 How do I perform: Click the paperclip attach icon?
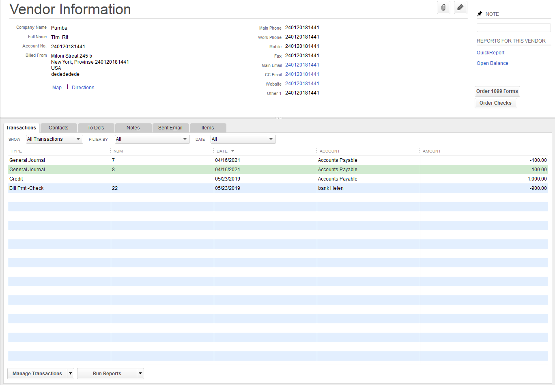tap(443, 8)
